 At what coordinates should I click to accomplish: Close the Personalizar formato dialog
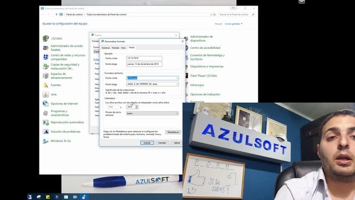pyautogui.click(x=182, y=42)
